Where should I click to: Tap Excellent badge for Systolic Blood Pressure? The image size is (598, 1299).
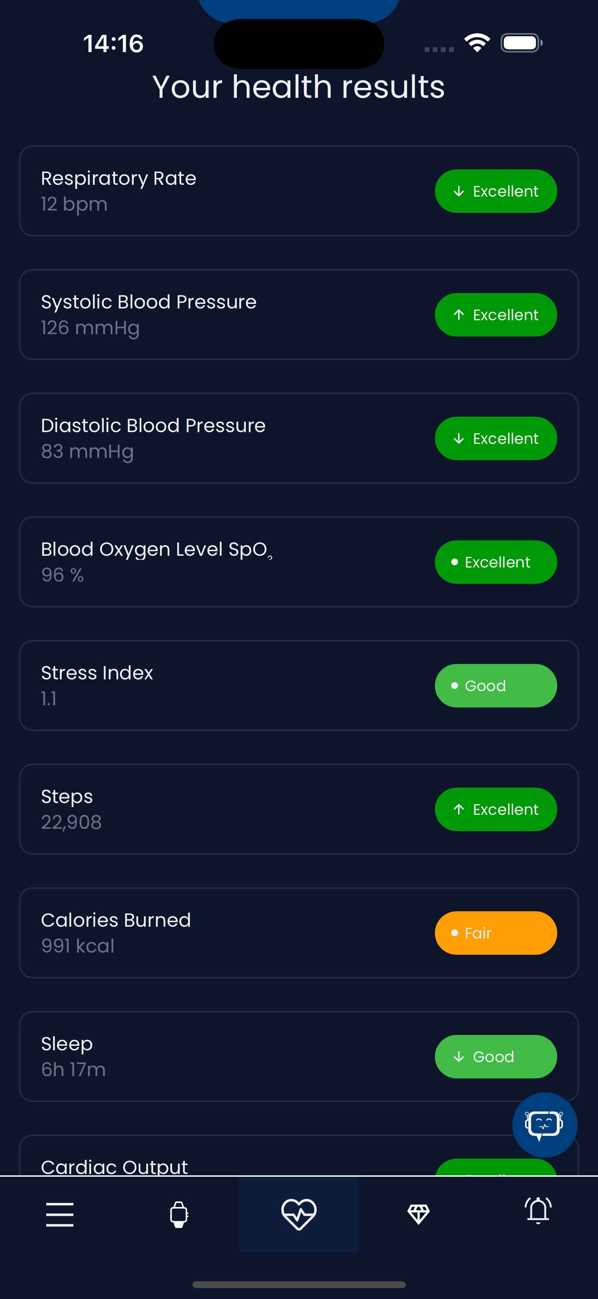pos(496,315)
